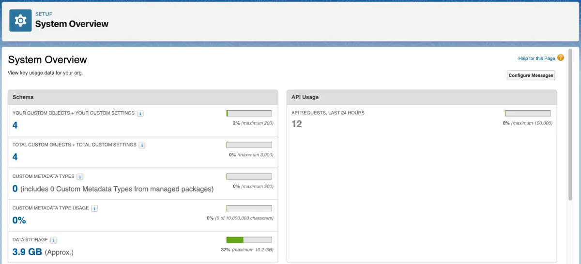This screenshot has width=581, height=264.
Task: Click the Setup gear icon
Action: coord(20,20)
